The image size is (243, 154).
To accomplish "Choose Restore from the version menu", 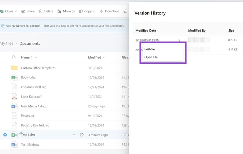I will click(149, 49).
